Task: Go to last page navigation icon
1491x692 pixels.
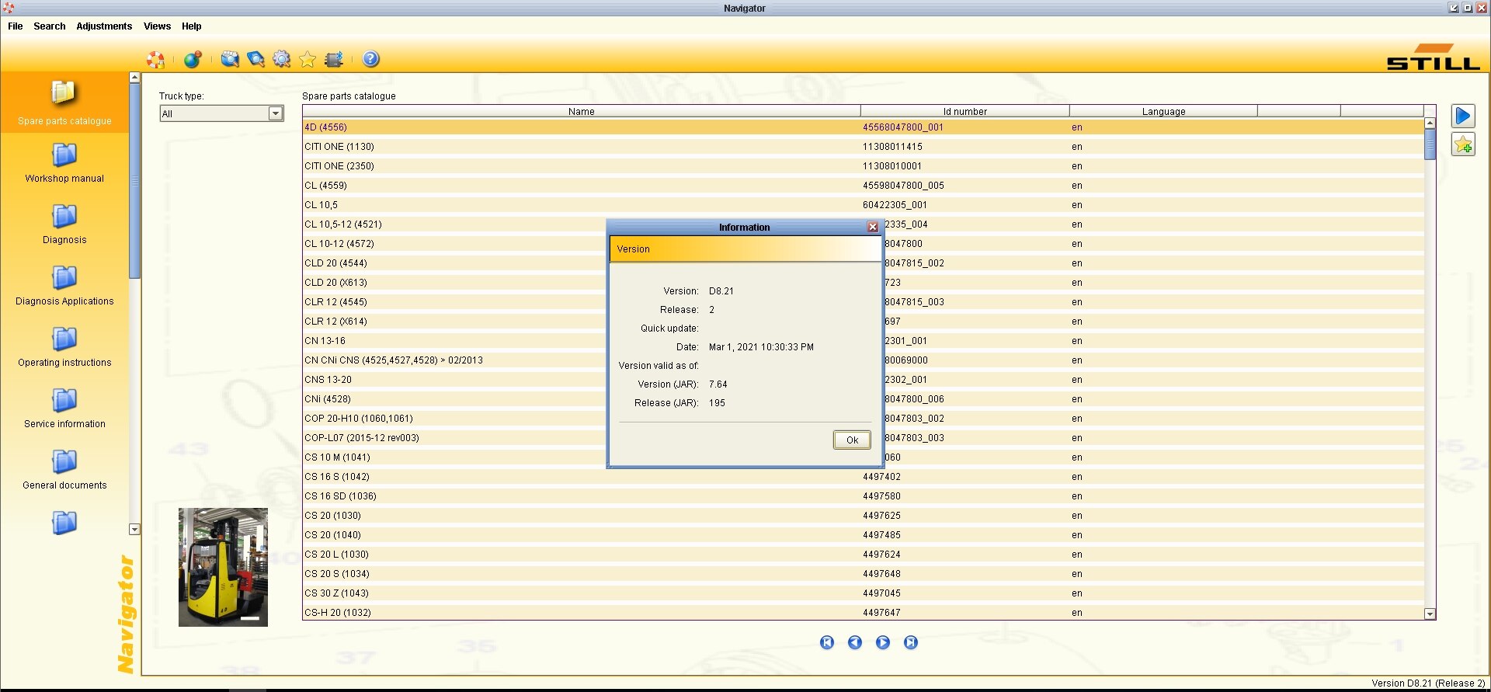Action: coord(911,642)
